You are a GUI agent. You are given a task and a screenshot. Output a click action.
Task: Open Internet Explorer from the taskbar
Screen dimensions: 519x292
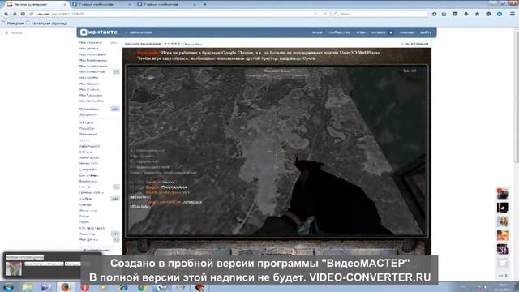click(x=123, y=287)
